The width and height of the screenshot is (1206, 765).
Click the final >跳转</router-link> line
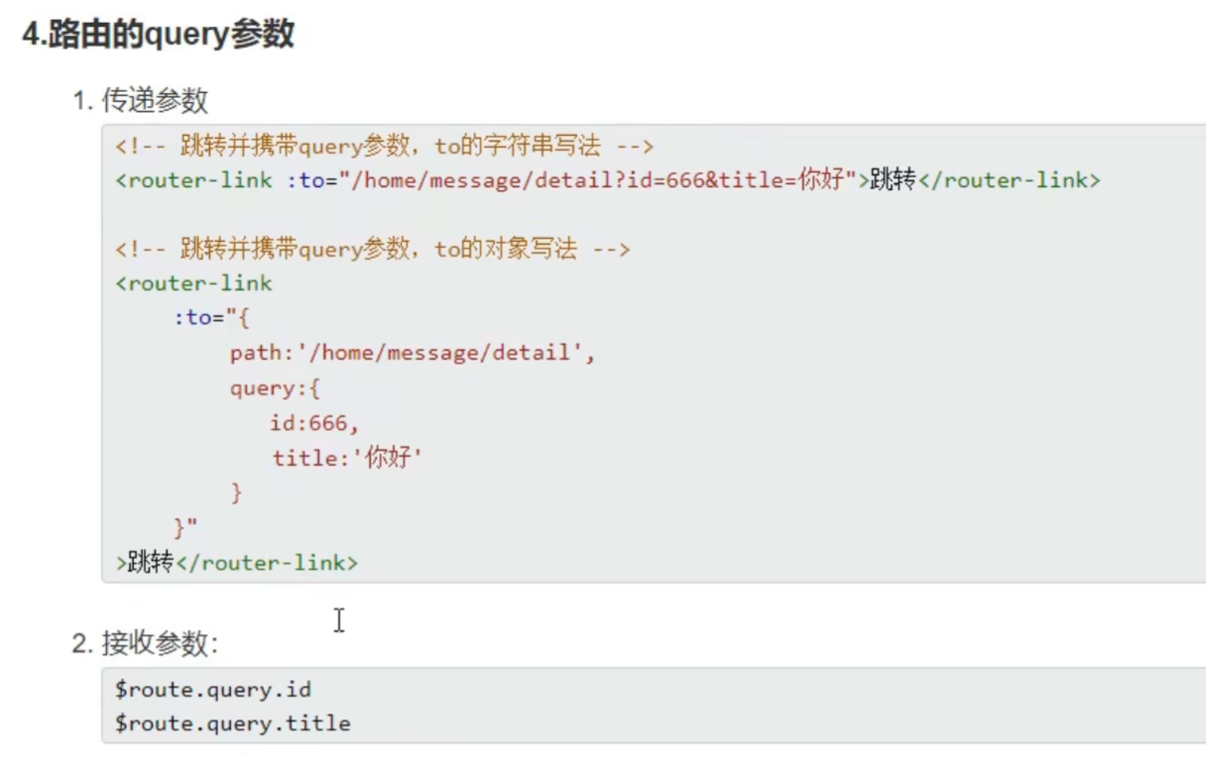236,562
